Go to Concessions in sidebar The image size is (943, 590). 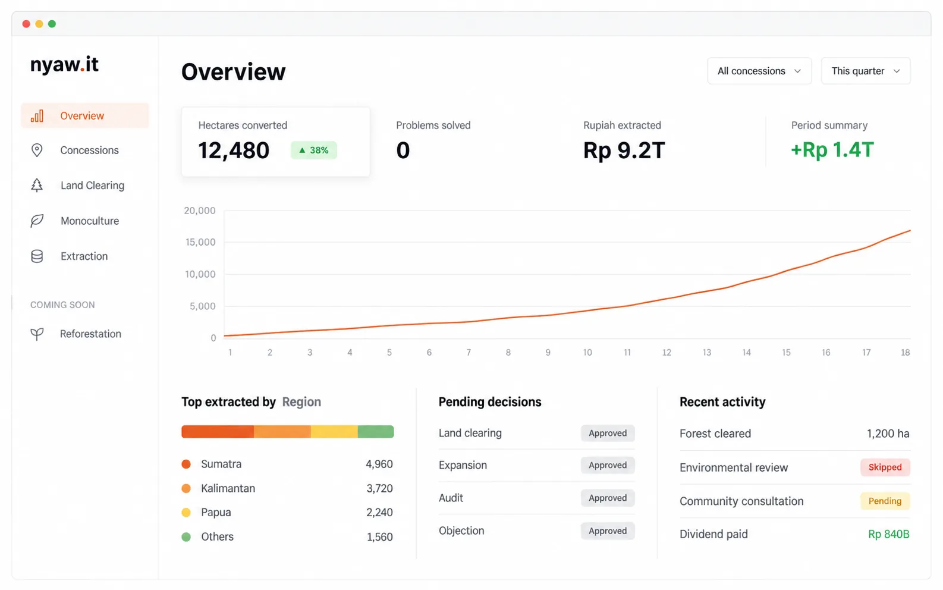[x=89, y=150]
